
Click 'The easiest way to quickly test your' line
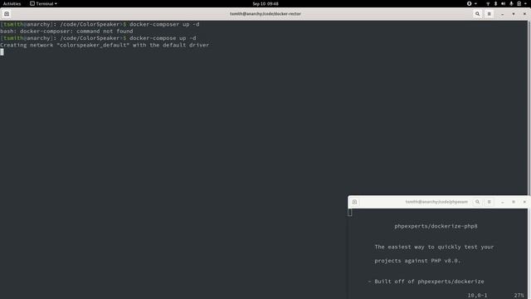pyautogui.click(x=434, y=247)
